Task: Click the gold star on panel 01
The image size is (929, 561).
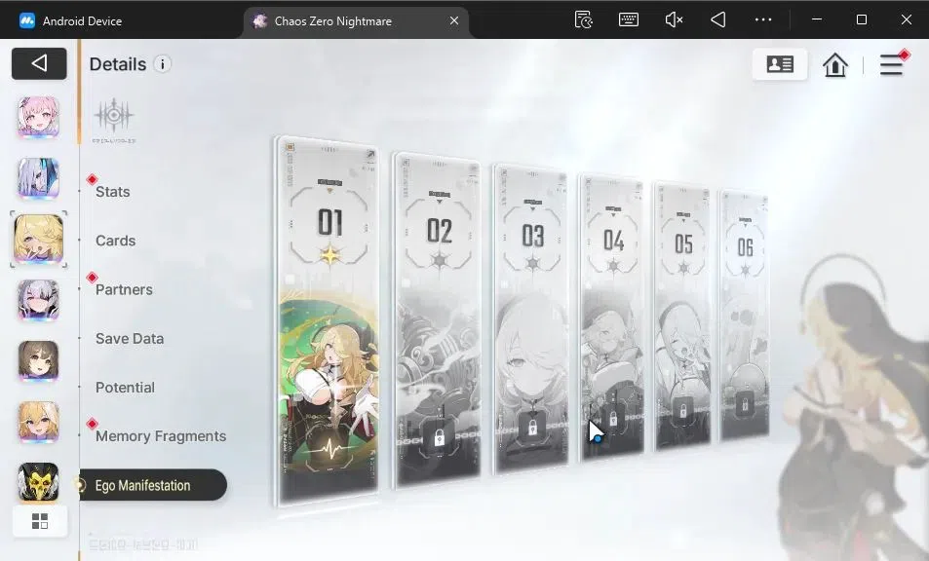Action: [x=330, y=254]
